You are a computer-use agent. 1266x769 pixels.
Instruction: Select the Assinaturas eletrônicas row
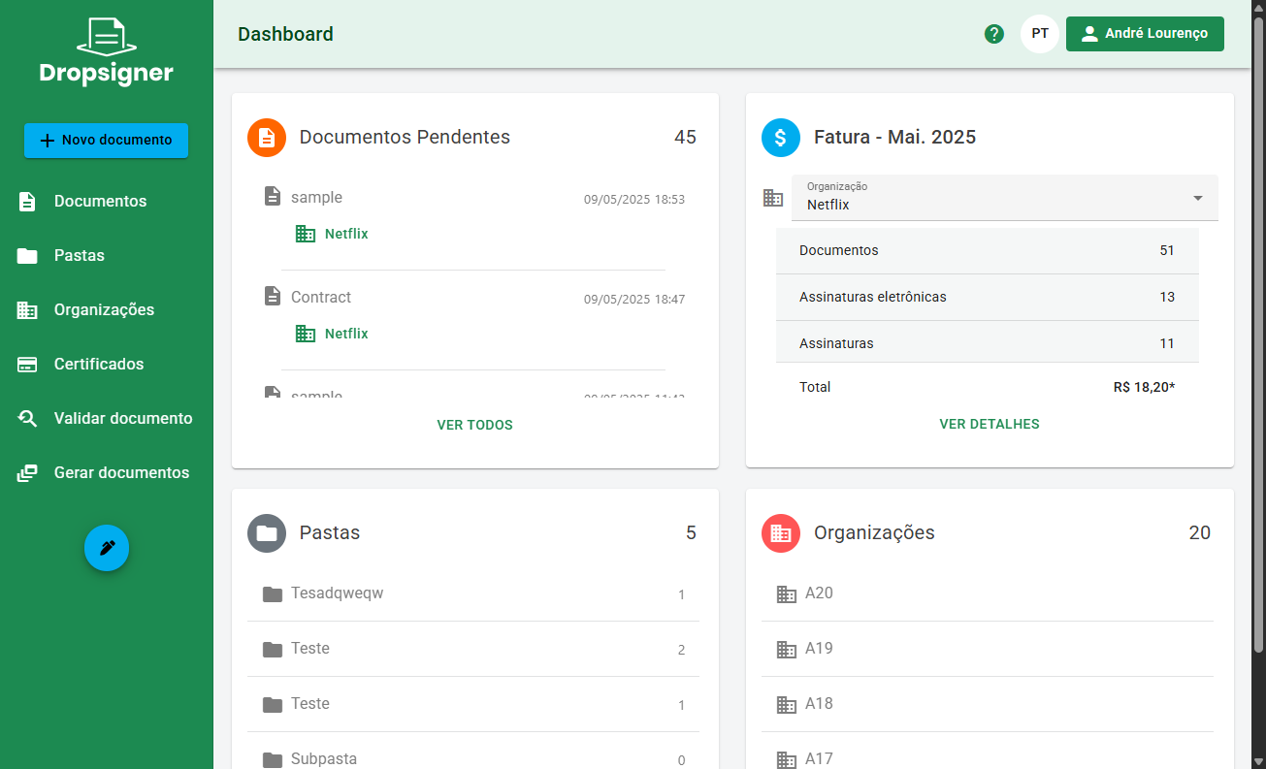pos(988,297)
